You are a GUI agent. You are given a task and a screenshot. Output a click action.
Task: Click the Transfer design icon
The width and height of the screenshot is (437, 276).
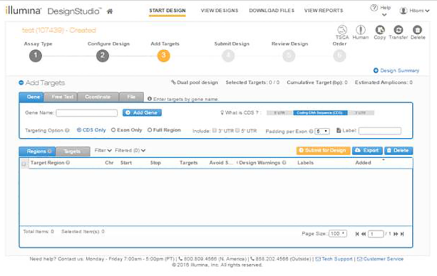coord(398,30)
